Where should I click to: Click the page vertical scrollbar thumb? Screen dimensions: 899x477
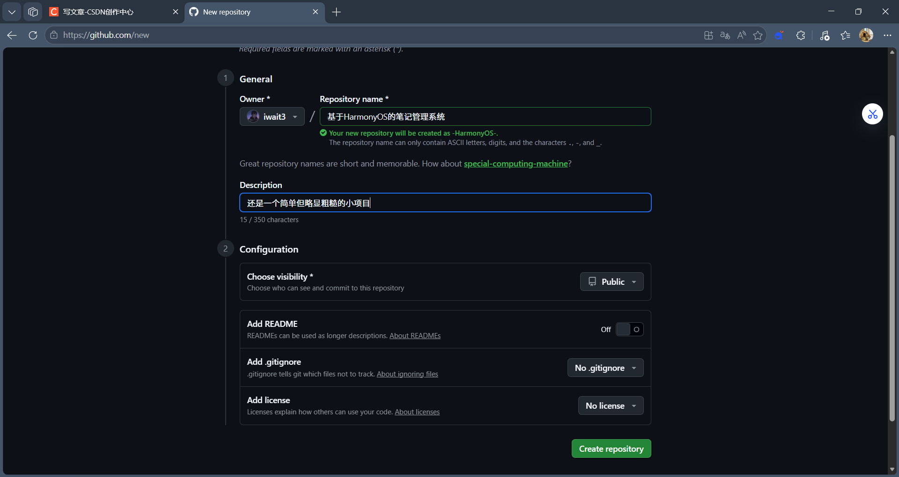click(x=892, y=278)
